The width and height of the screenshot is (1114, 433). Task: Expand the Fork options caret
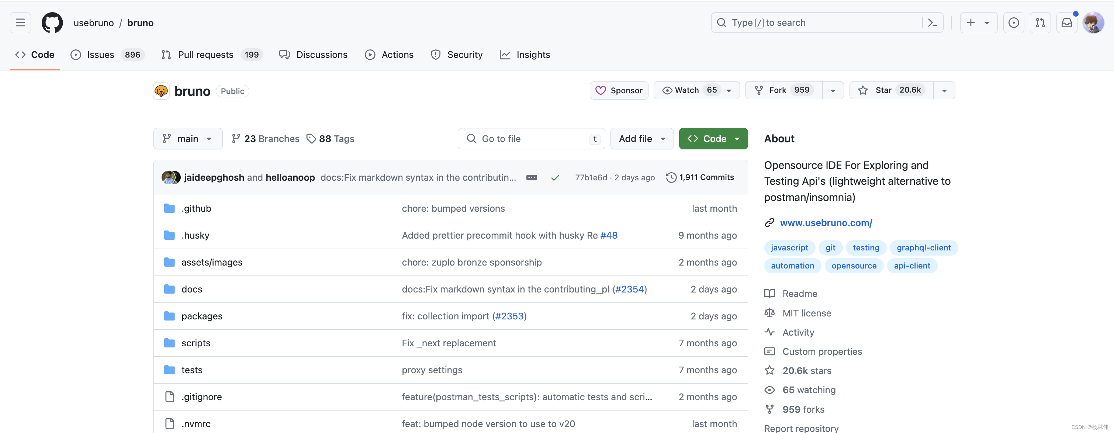click(x=833, y=90)
